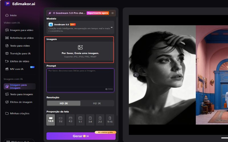Click the Texto para vídeo icon
228x142 pixels.
(x=7, y=46)
